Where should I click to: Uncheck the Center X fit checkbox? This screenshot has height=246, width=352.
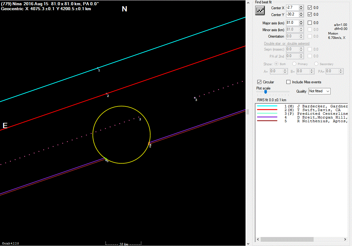(310, 8)
